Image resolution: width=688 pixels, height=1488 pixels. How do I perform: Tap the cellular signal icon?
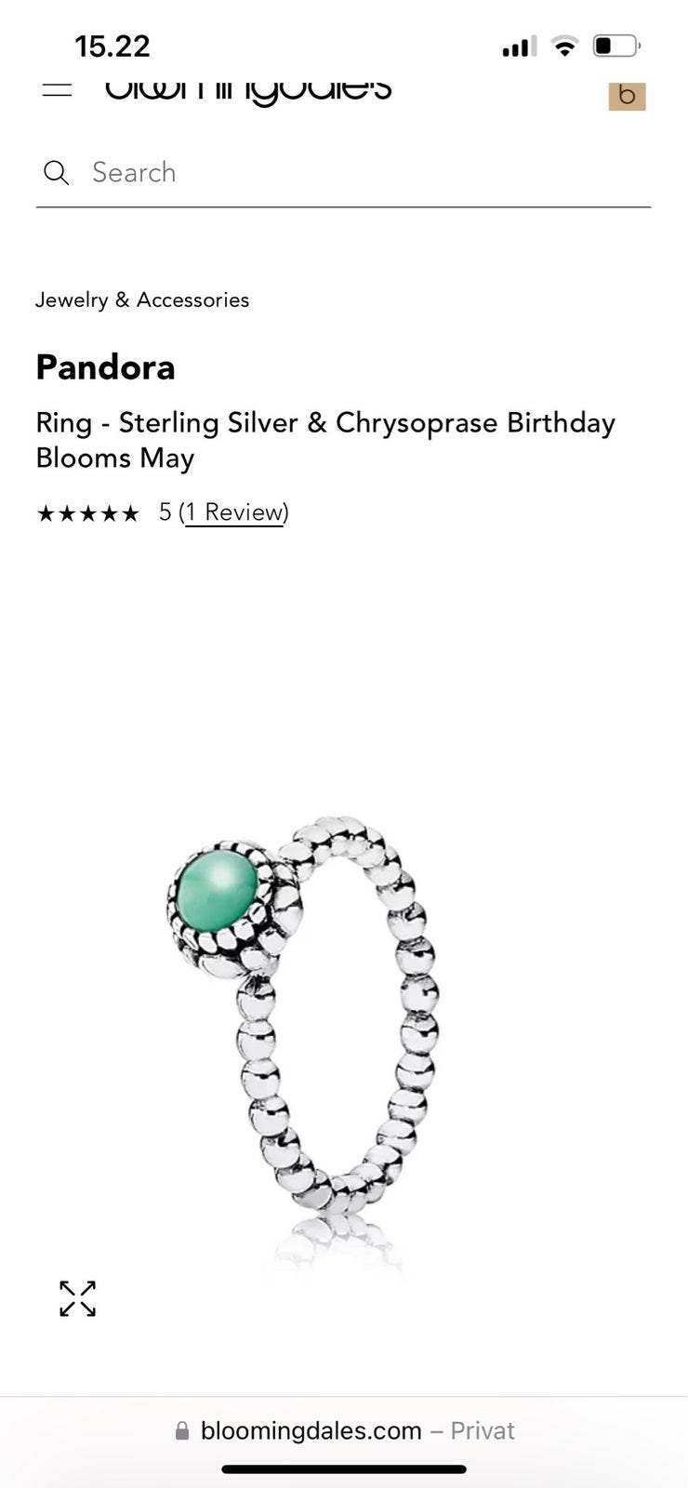(x=519, y=46)
